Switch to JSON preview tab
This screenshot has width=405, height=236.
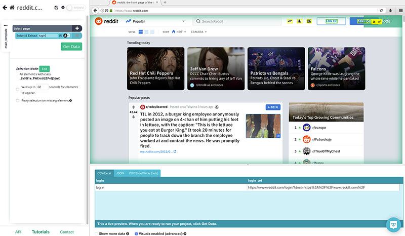[120, 173]
